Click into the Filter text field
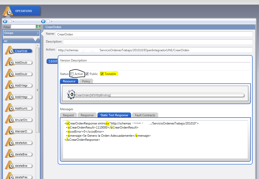The image size is (259, 179). pyautogui.click(x=23, y=27)
